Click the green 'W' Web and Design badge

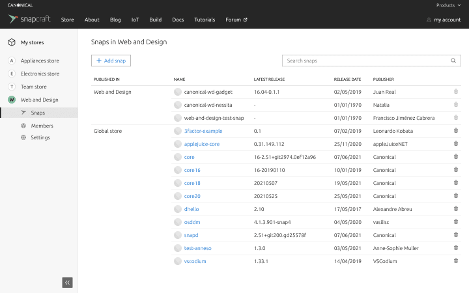(x=11, y=100)
